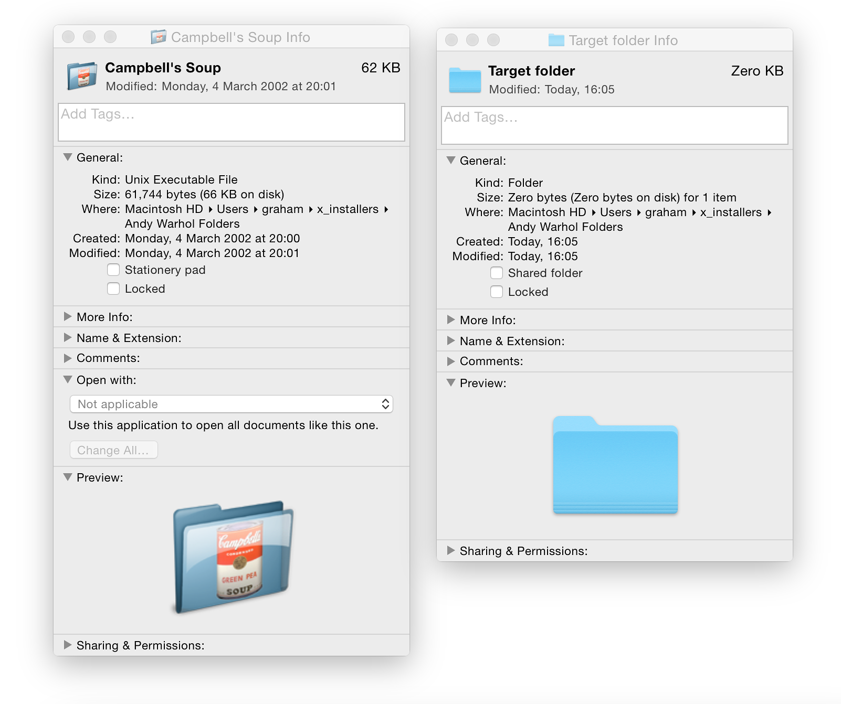Tick Locked in Campbell's Soup Info
Viewport: 841px width, 704px height.
point(113,289)
